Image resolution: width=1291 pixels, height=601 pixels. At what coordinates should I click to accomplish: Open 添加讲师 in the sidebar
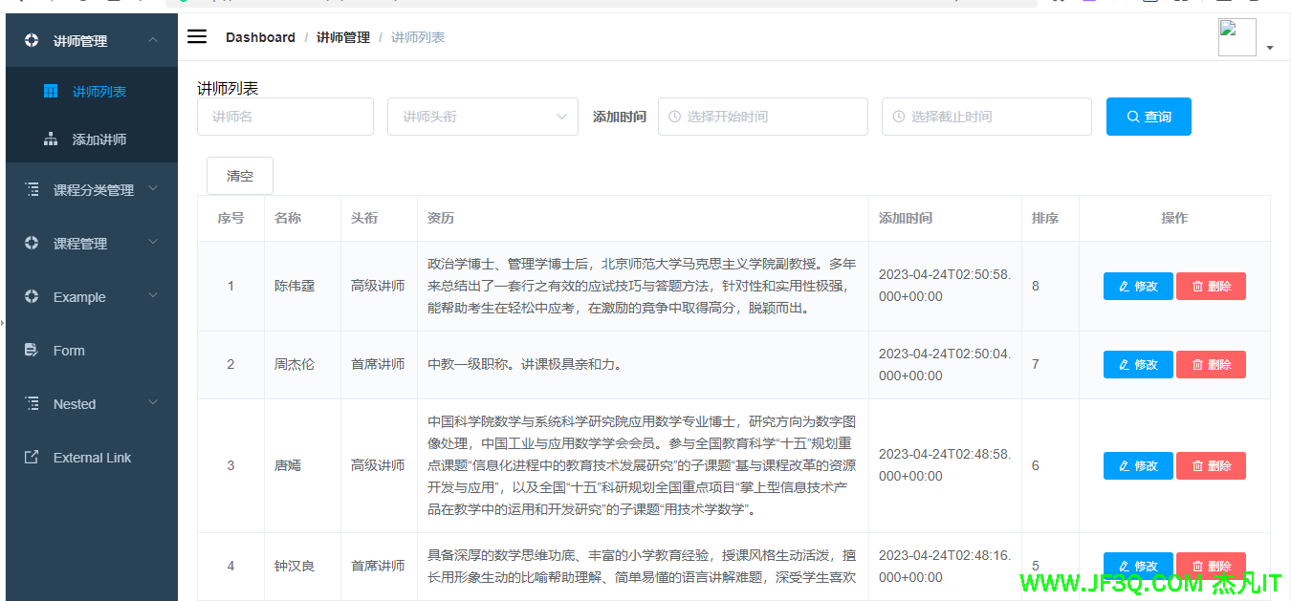coord(98,140)
